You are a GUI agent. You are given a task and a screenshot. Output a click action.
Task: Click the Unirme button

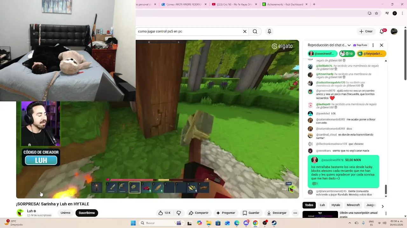pyautogui.click(x=66, y=213)
